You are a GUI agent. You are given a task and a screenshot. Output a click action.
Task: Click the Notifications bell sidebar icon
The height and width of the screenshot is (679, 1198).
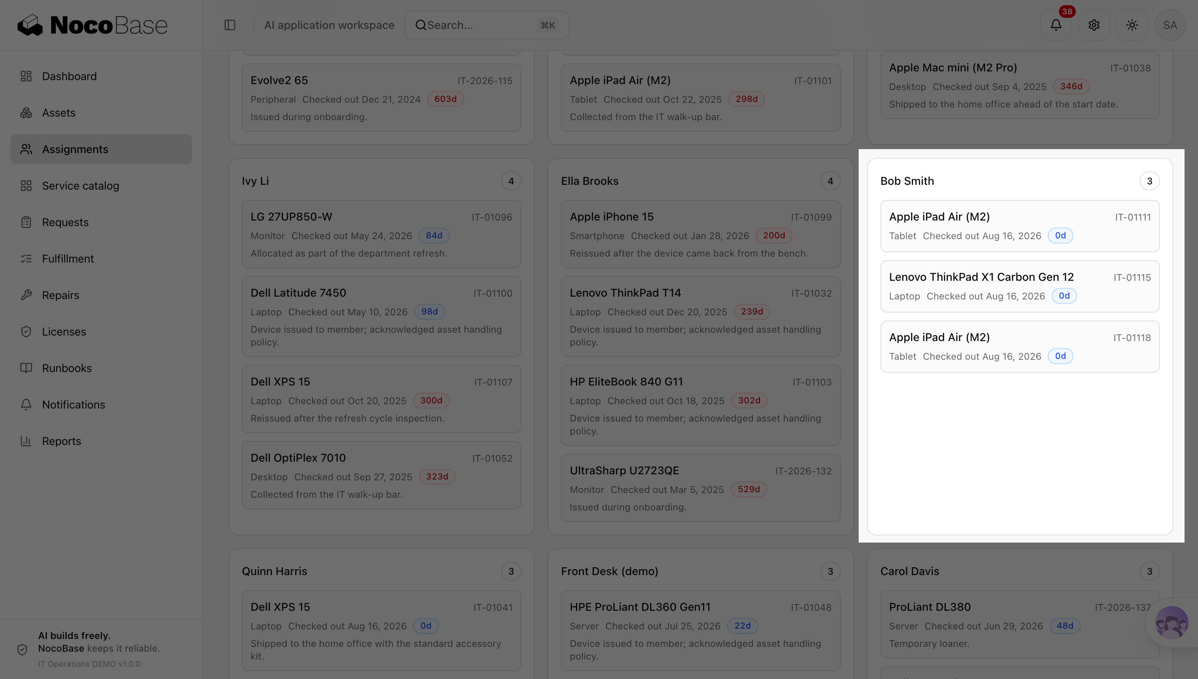coord(26,405)
